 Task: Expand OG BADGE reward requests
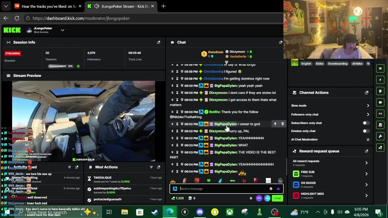pos(366,185)
